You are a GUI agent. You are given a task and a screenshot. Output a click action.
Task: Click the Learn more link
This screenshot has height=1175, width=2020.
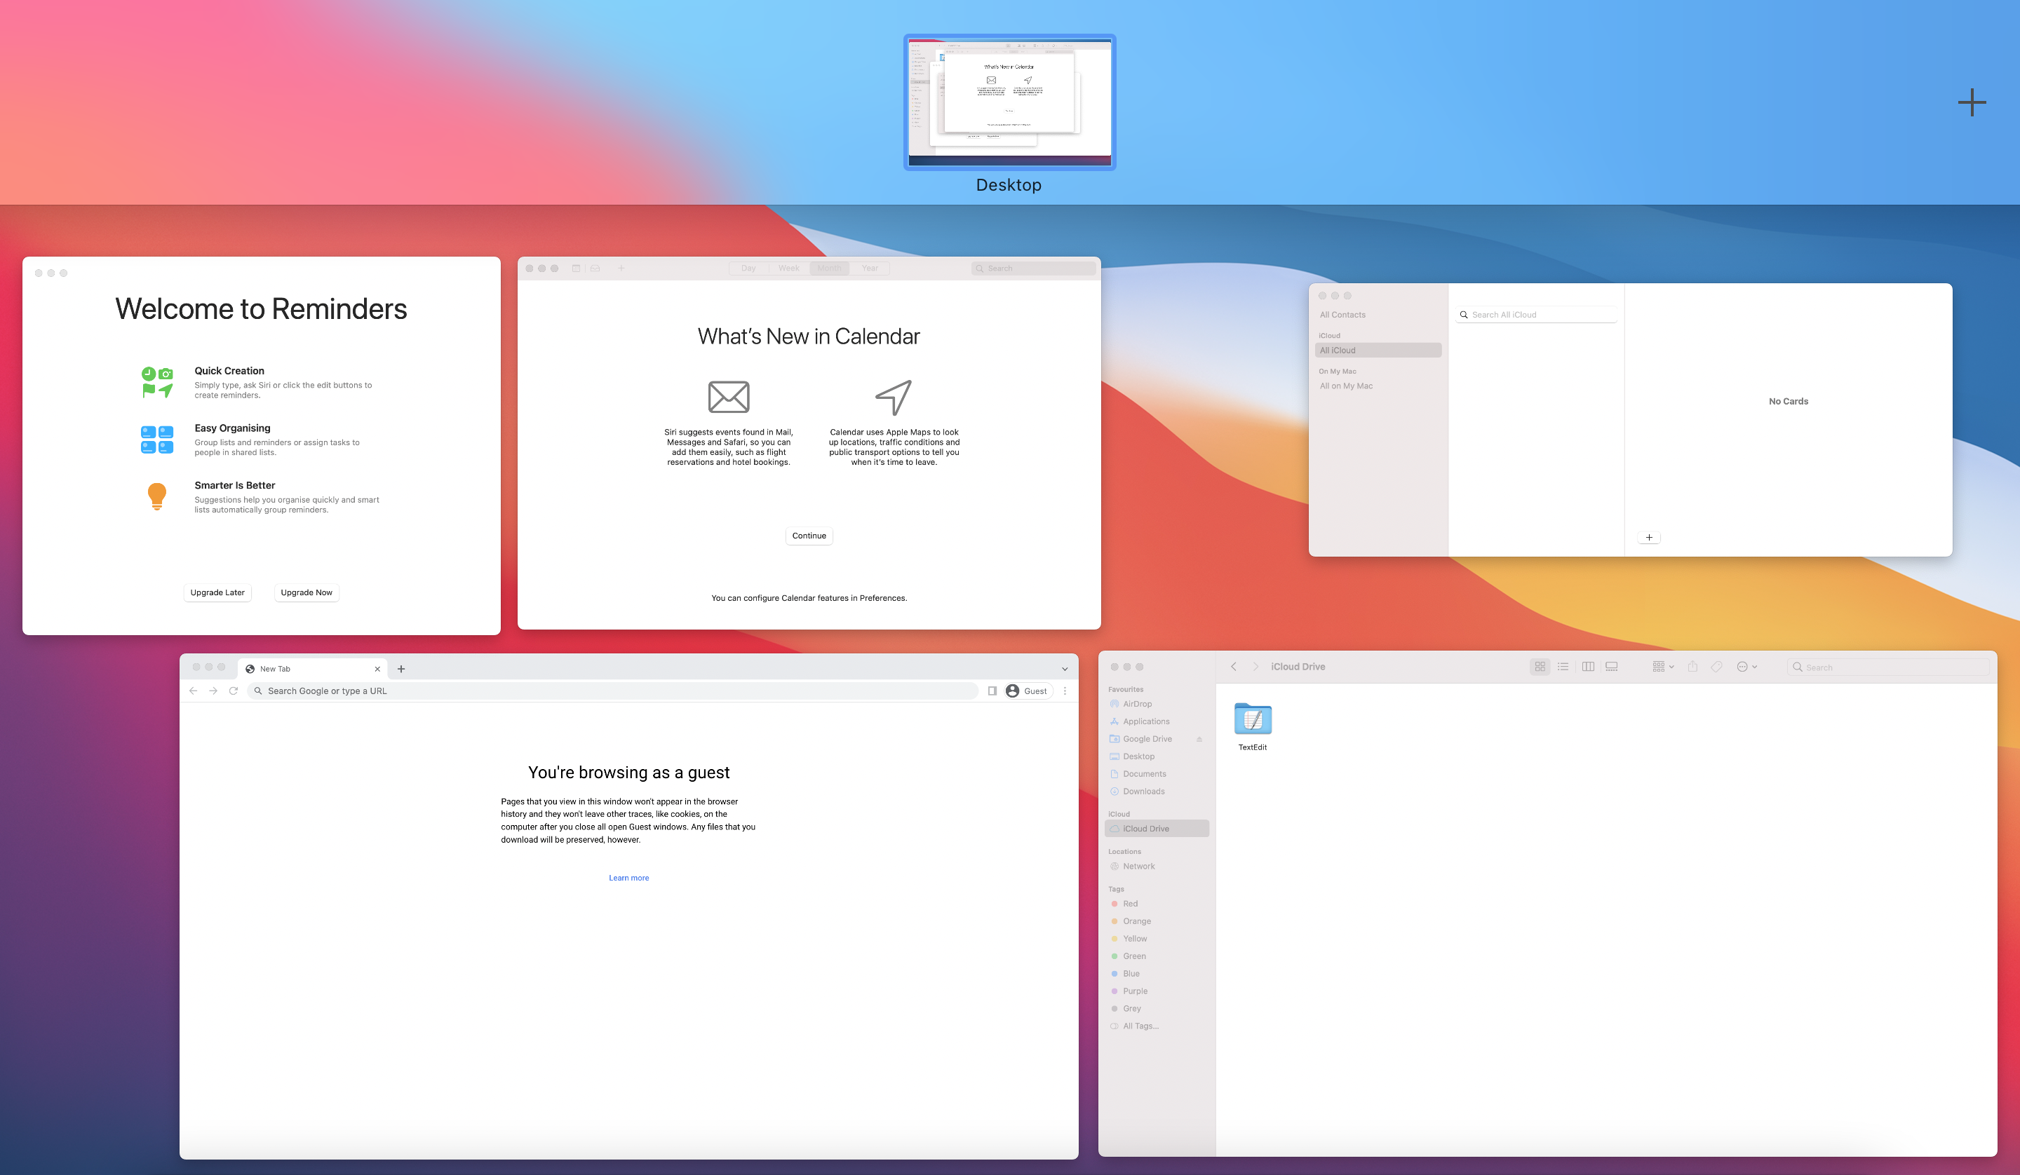628,878
